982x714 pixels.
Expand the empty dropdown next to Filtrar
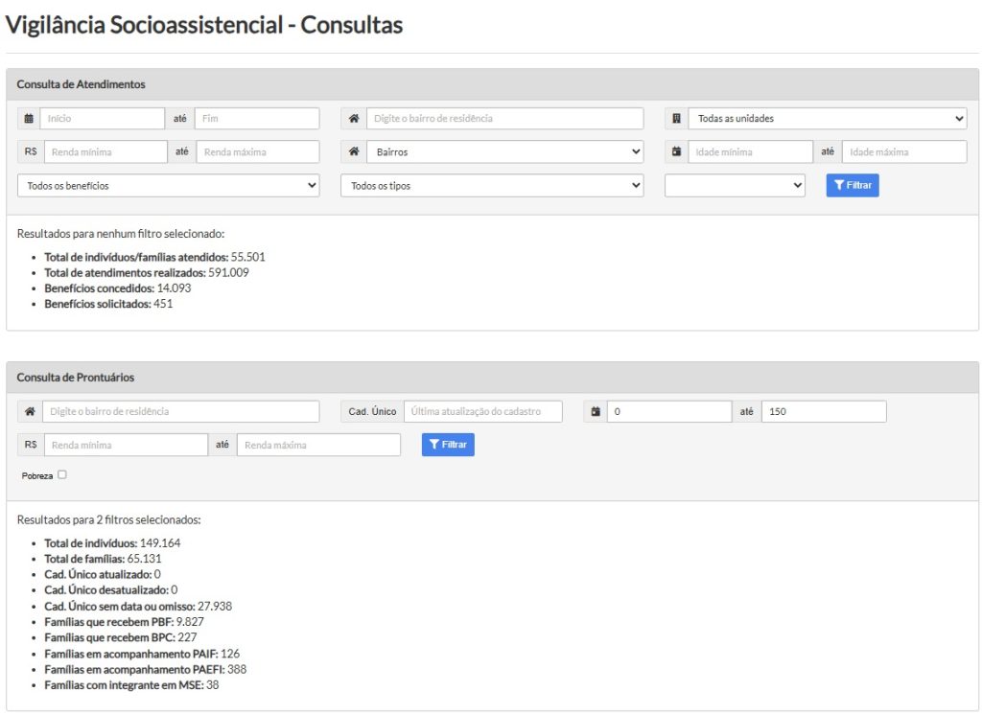pyautogui.click(x=735, y=185)
